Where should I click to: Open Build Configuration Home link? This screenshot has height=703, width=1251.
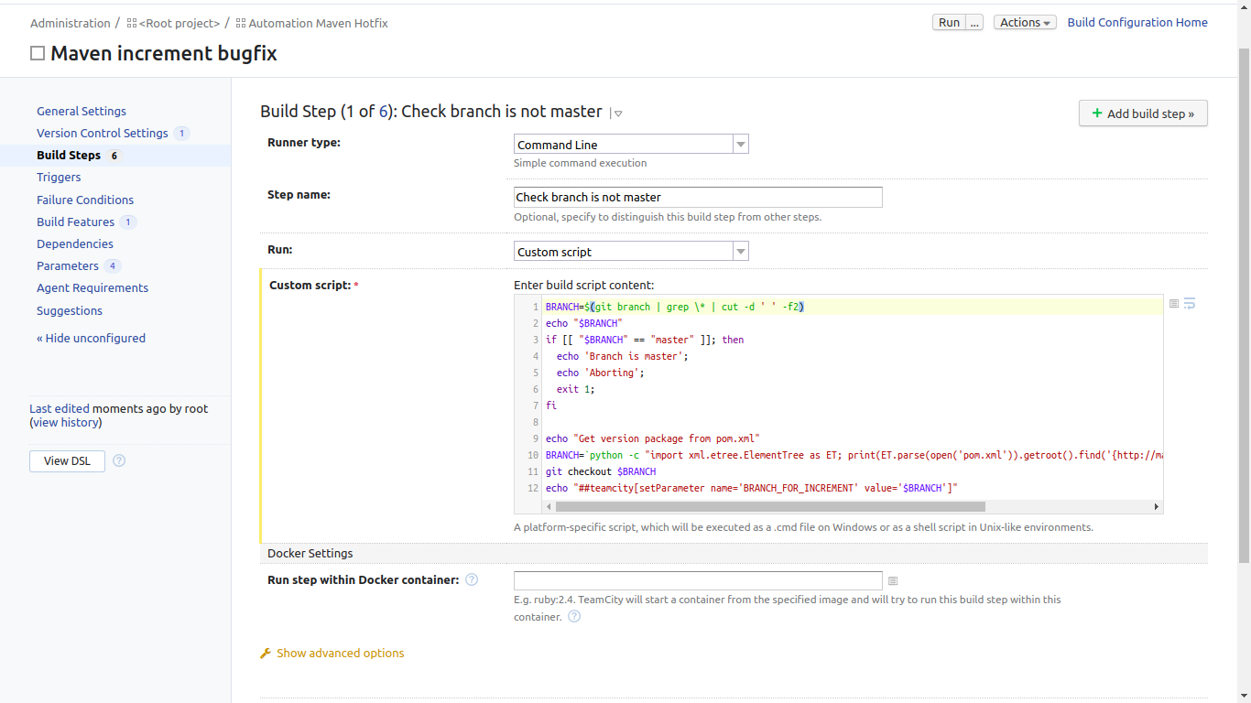(x=1137, y=23)
